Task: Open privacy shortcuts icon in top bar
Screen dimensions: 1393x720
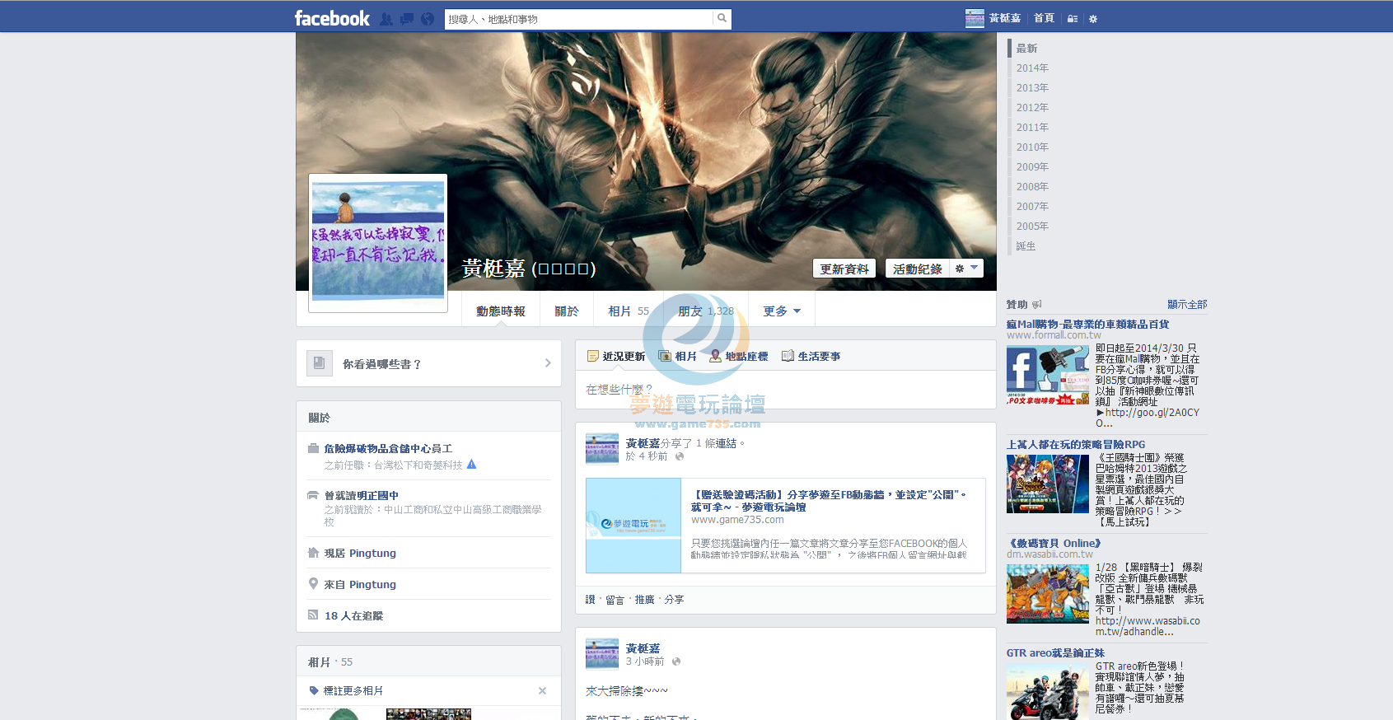Action: click(x=1073, y=19)
